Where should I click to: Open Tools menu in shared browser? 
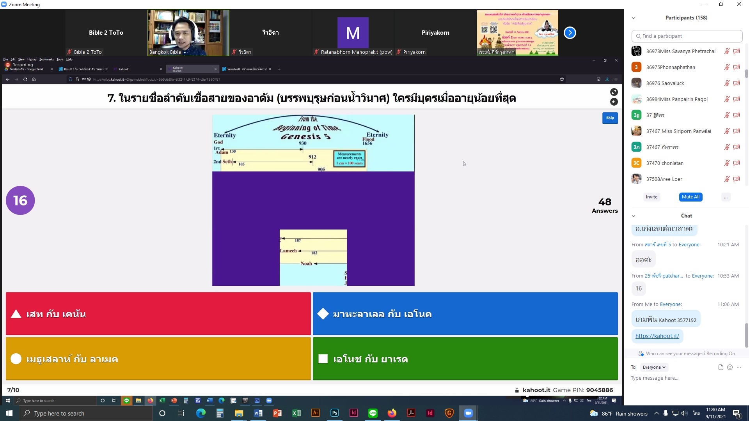click(60, 59)
